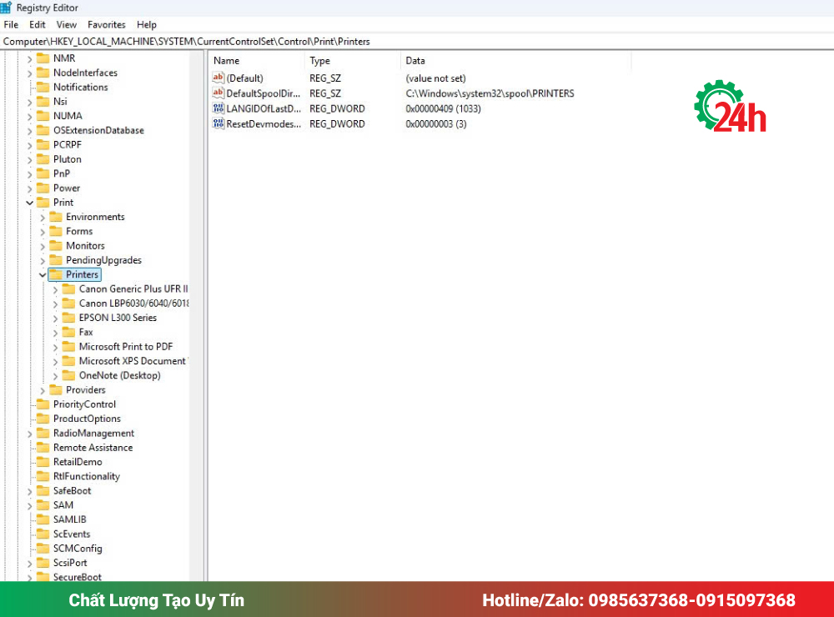The height and width of the screenshot is (617, 834).
Task: Click the (Default) string value icon
Action: pyautogui.click(x=218, y=78)
